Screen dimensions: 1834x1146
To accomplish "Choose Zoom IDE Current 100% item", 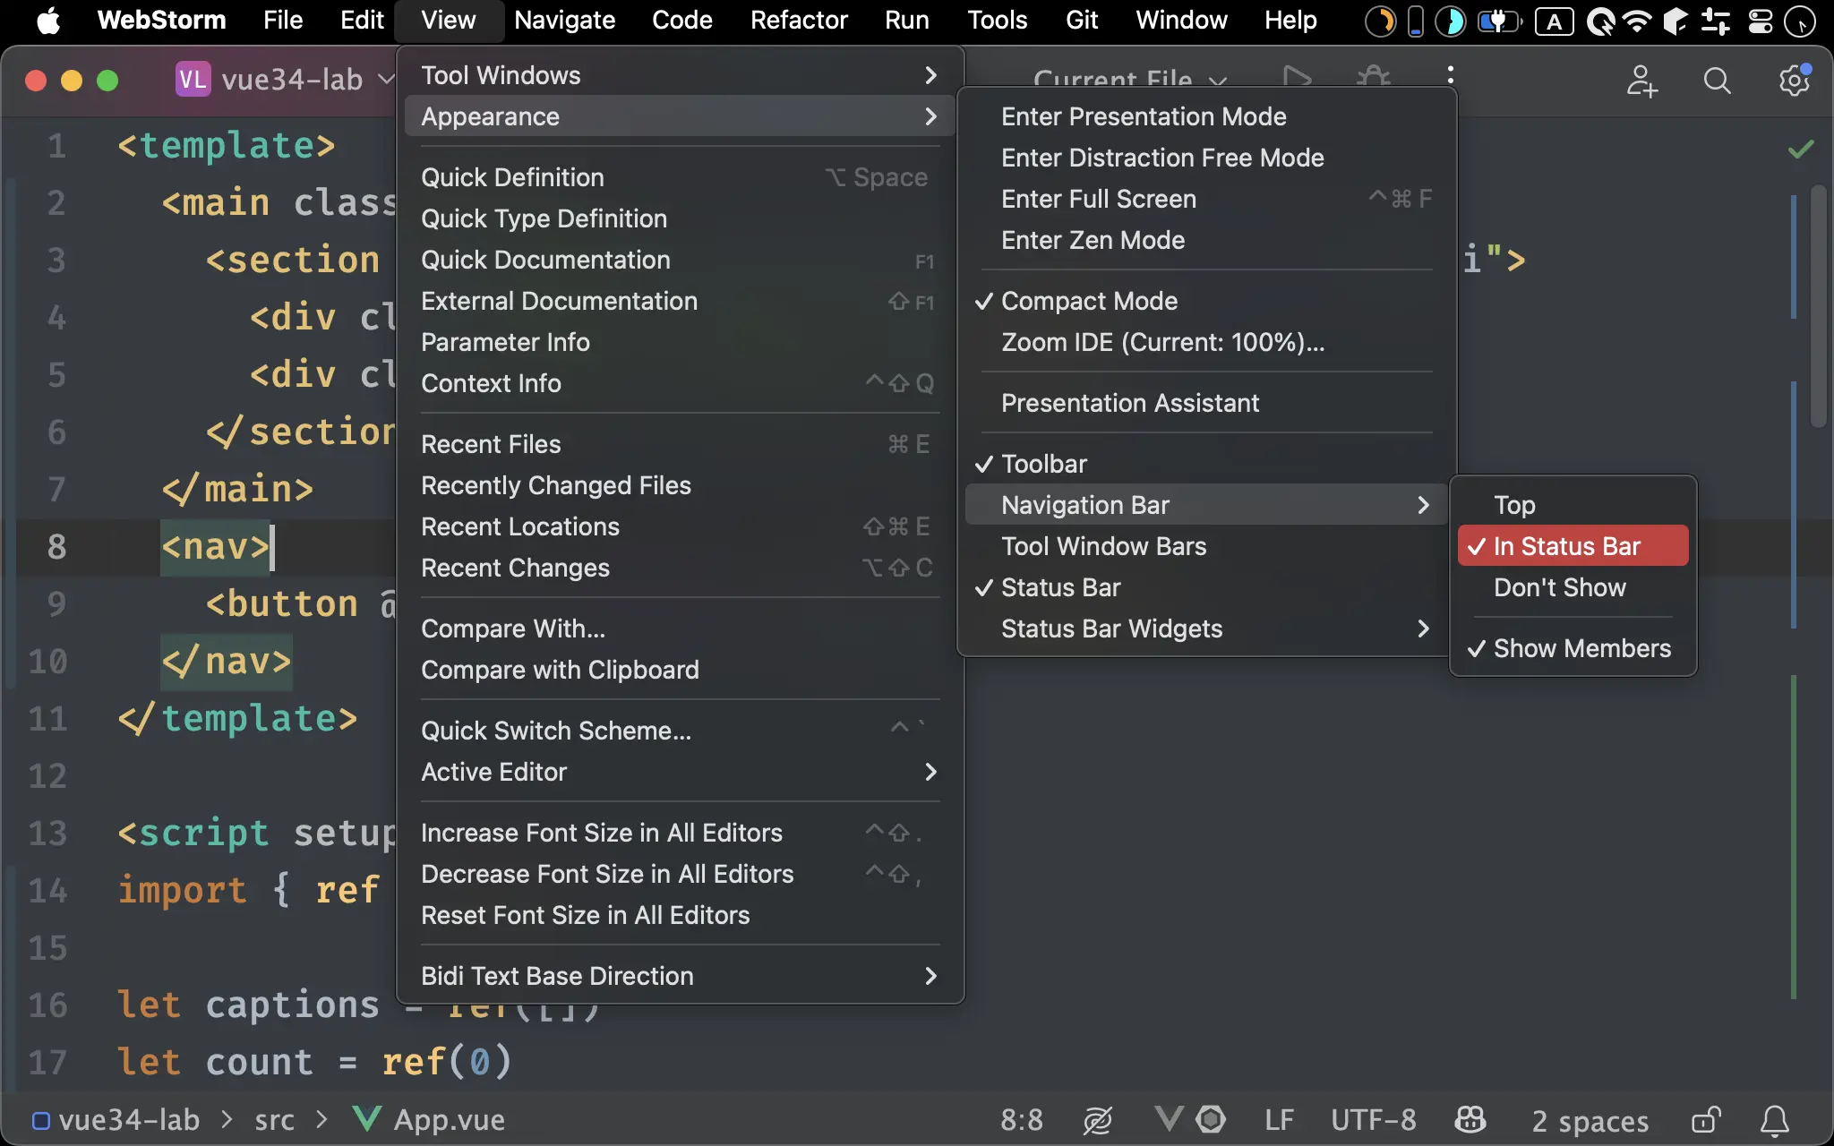I will pos(1207,342).
